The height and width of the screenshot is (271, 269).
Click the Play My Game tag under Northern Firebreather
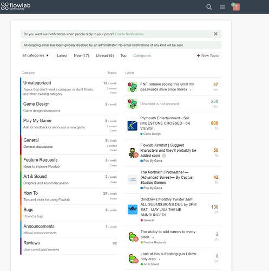click(x=151, y=188)
